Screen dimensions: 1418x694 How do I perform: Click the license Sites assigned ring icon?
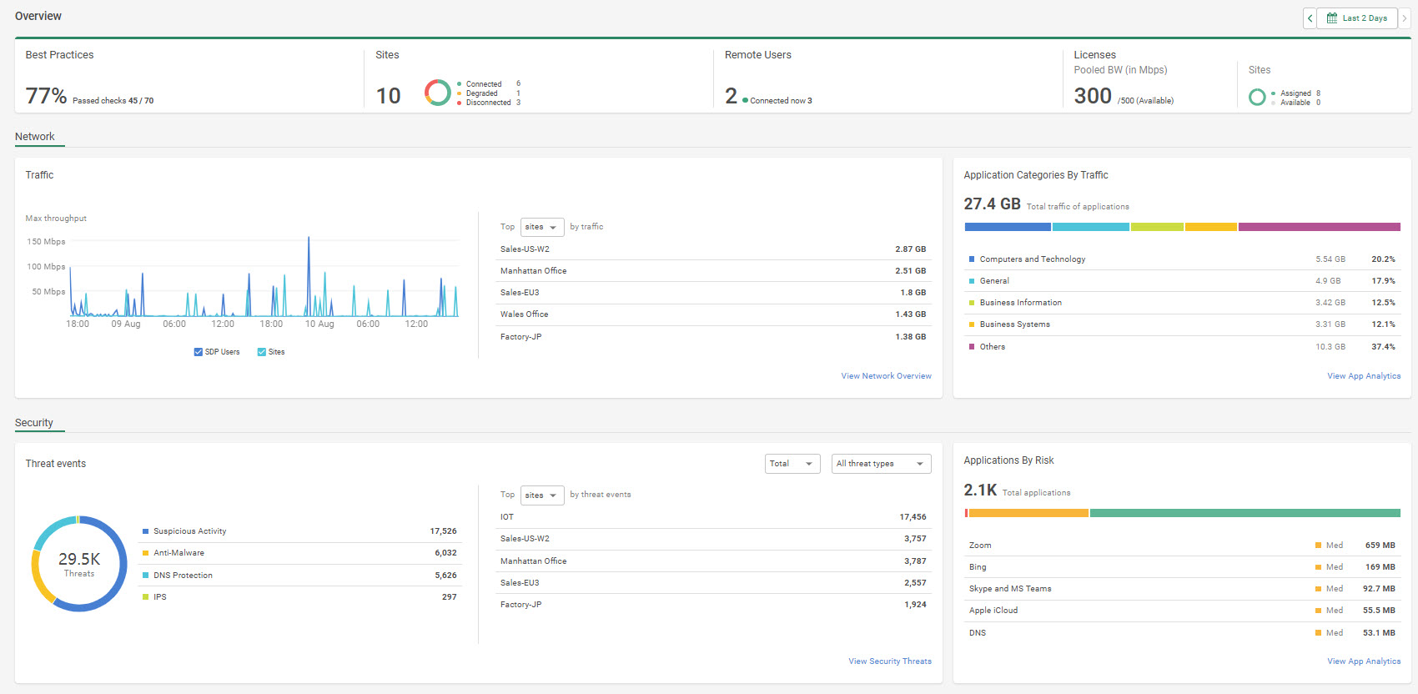[x=1257, y=98]
